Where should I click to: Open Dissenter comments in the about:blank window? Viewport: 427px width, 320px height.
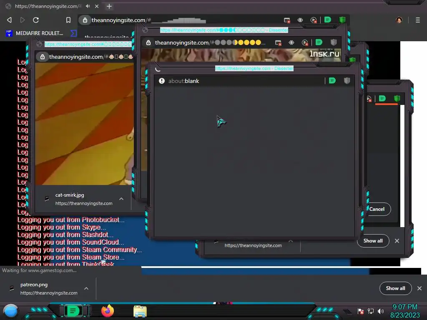pyautogui.click(x=332, y=80)
